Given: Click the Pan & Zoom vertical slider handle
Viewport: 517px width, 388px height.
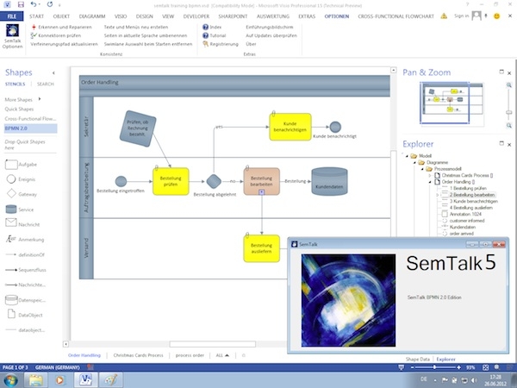Looking at the screenshot, I should (509, 112).
